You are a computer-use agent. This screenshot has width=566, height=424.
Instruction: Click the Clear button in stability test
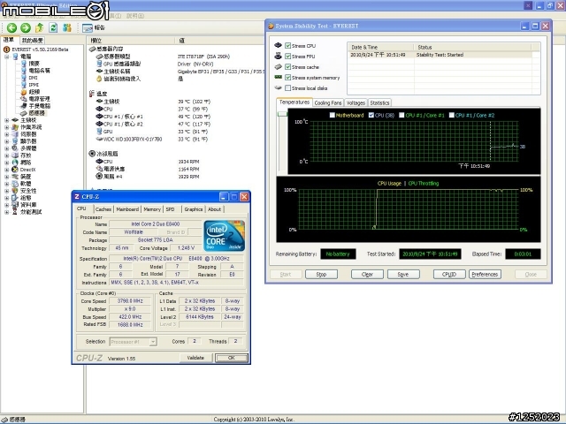click(367, 275)
